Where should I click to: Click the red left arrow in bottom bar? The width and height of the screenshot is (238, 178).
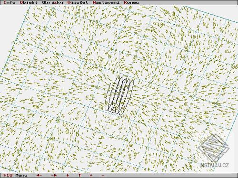[x=39, y=175]
